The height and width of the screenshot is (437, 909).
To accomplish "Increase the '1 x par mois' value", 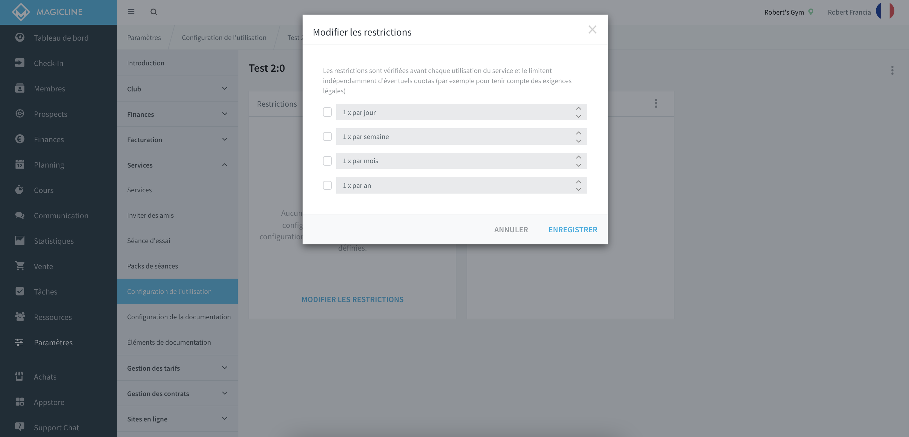I will 578,157.
